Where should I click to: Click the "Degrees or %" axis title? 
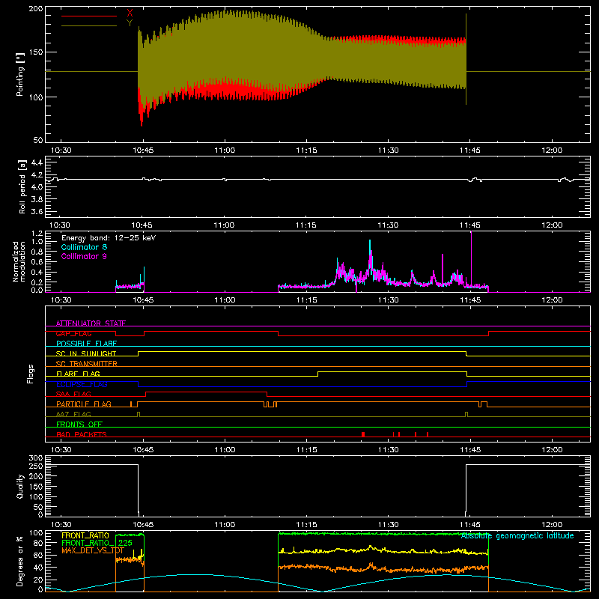(x=20, y=561)
